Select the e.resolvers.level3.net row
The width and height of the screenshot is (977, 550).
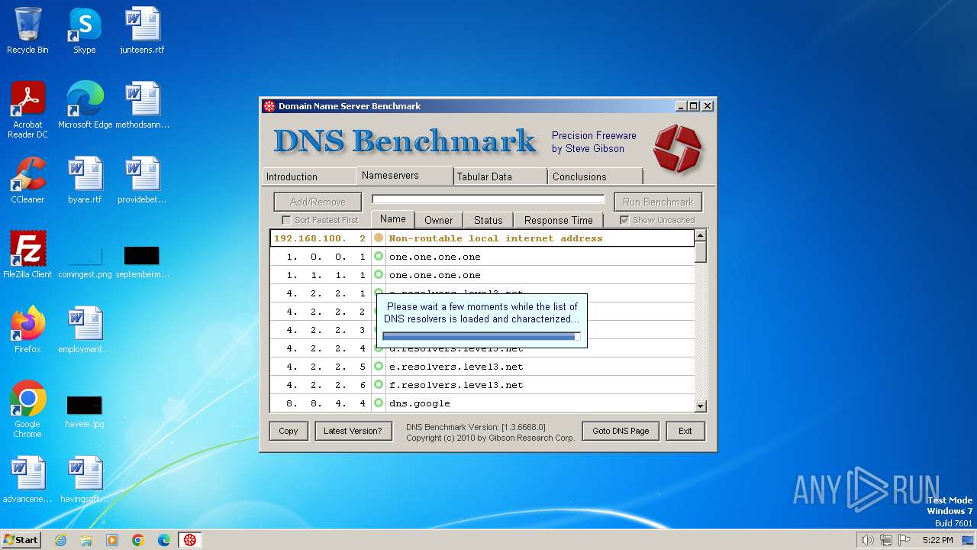(x=482, y=367)
